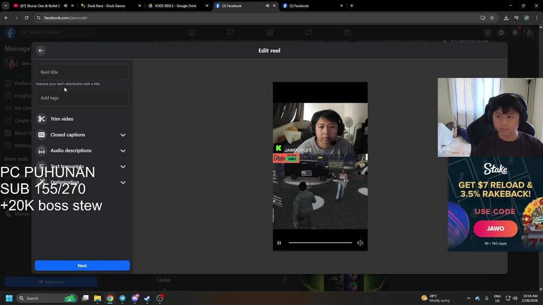The height and width of the screenshot is (305, 543).
Task: Install app icon in address bar
Action: pos(483,18)
